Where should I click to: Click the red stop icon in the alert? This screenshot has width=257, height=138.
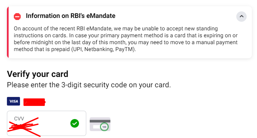tap(17, 16)
